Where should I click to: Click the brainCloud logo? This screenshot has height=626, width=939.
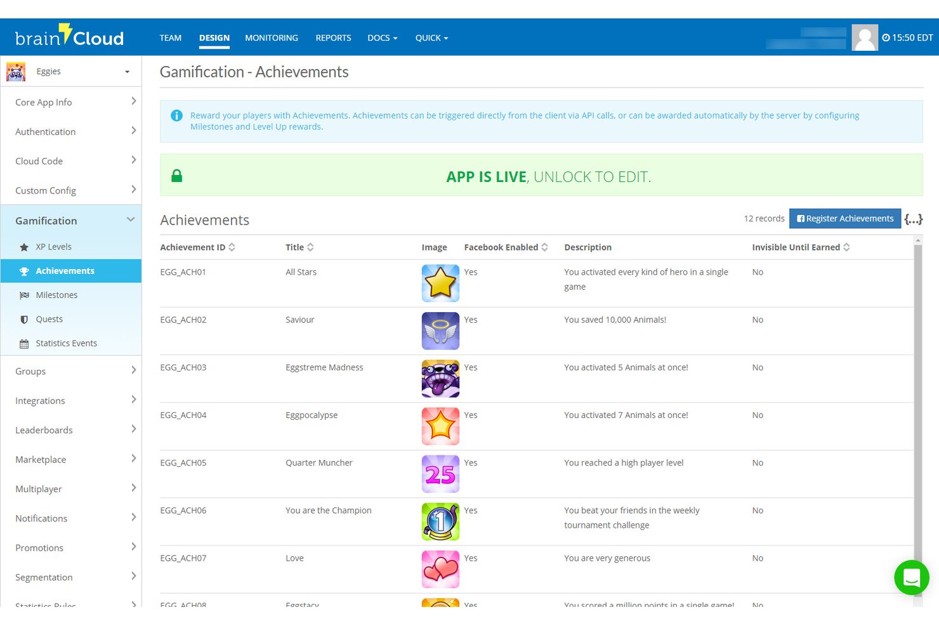pos(69,36)
